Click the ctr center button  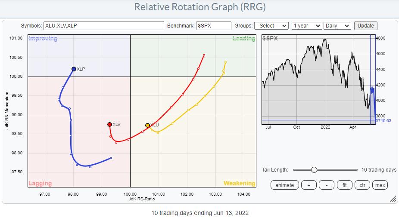[363, 185]
